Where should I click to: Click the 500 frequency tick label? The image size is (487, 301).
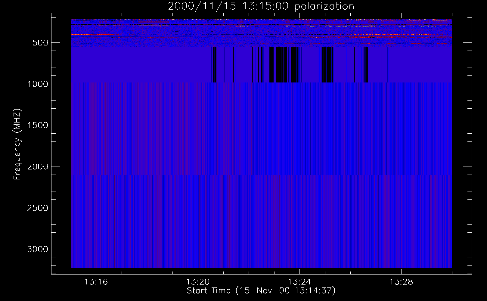[x=40, y=43]
